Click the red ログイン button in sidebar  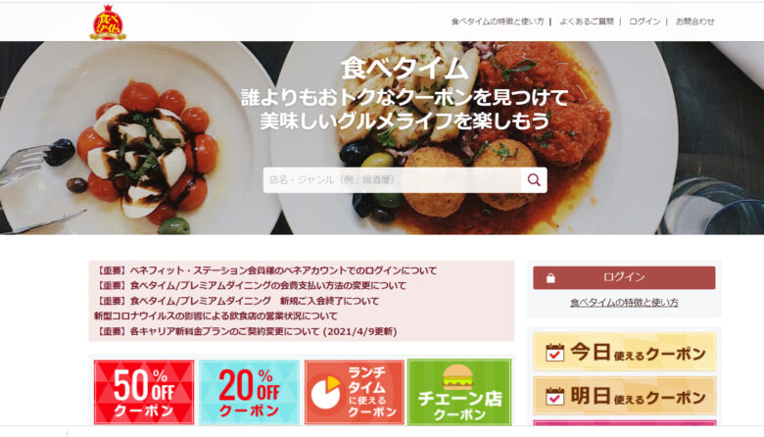[624, 277]
